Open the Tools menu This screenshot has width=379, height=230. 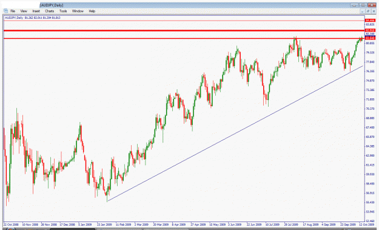click(x=63, y=11)
